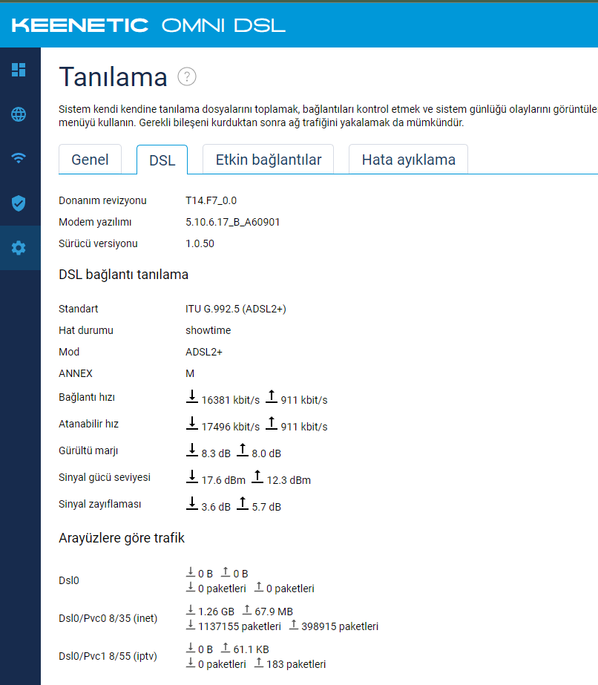Click the Donanım revizyonu label
The width and height of the screenshot is (598, 685).
pyautogui.click(x=102, y=200)
